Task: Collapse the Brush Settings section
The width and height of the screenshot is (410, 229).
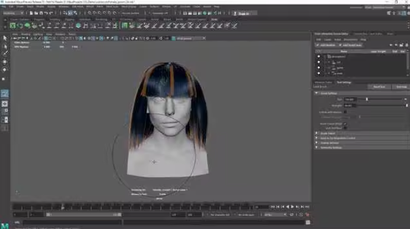Action: pos(316,93)
